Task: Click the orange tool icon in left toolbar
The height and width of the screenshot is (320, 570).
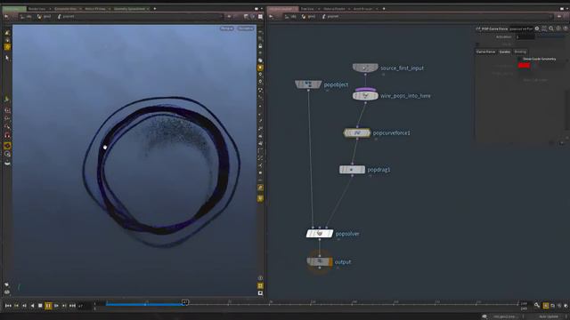Action: [7, 146]
